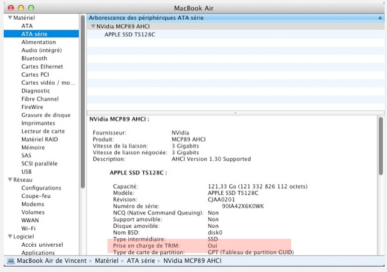Select Coupe-feu under Réseau
The width and height of the screenshot is (387, 272).
pyautogui.click(x=36, y=196)
